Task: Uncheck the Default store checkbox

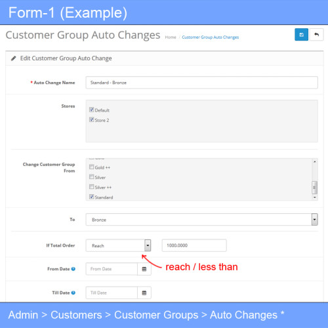Action: click(x=92, y=110)
